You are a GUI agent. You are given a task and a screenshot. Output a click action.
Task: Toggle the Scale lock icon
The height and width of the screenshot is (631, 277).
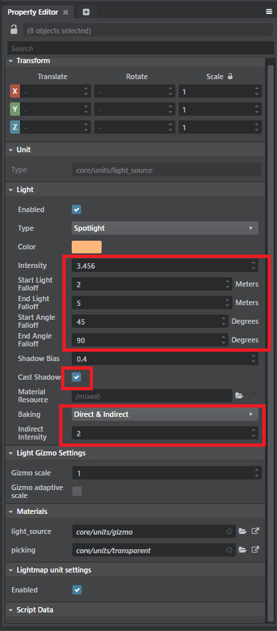click(230, 76)
